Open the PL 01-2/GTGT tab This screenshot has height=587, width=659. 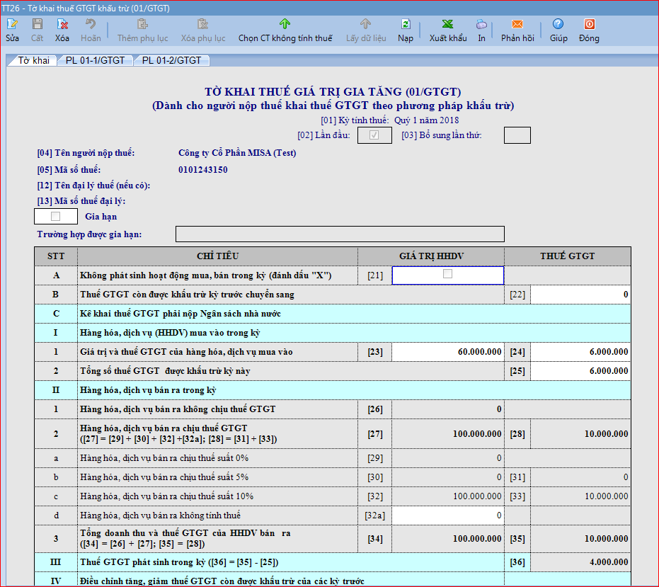pyautogui.click(x=171, y=61)
